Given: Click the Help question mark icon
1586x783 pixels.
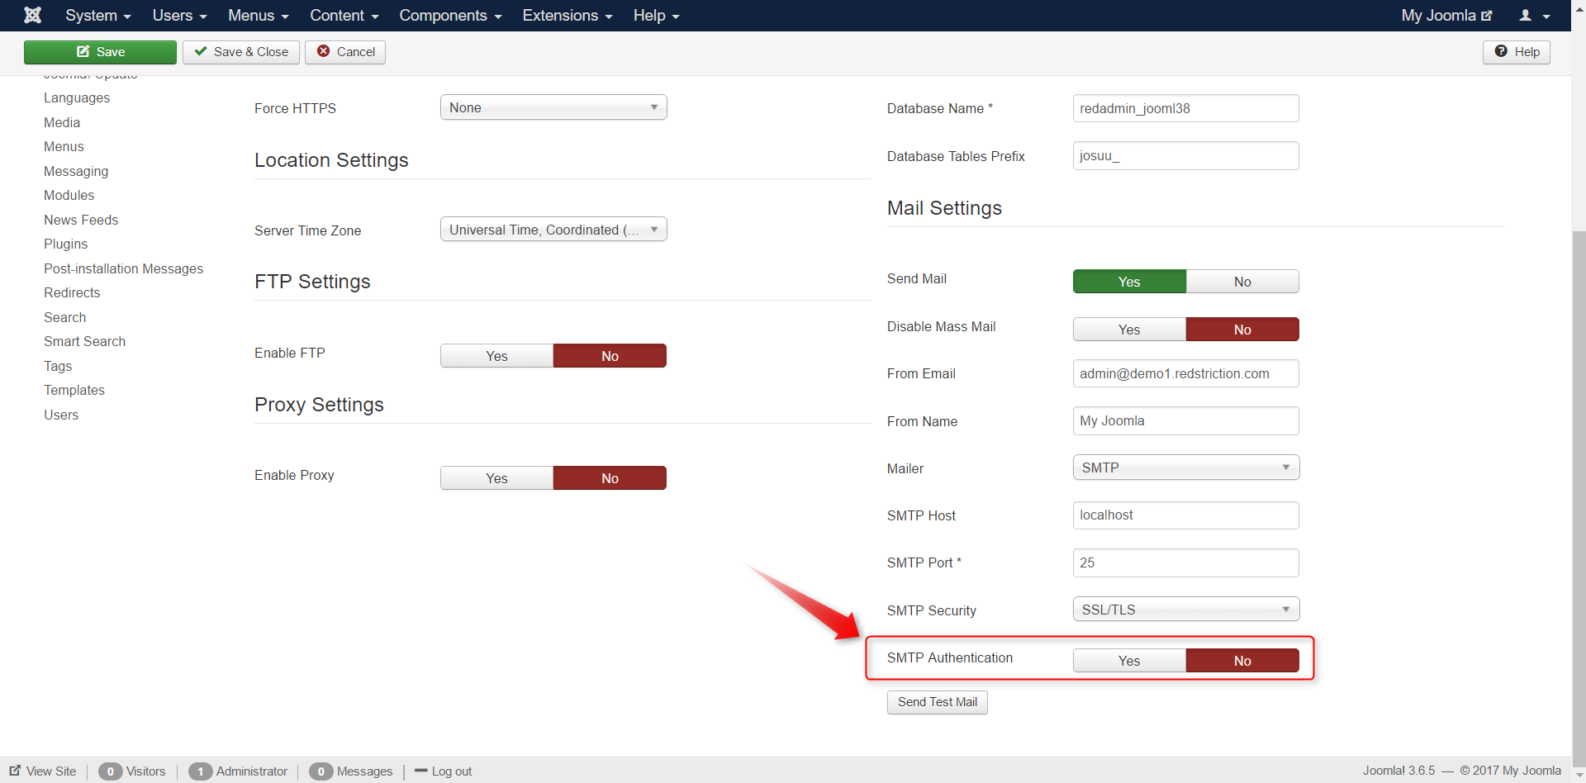Looking at the screenshot, I should (1501, 51).
